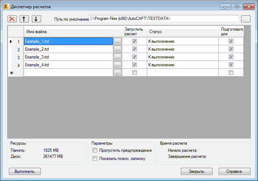Uncheck Запустить расчет for Example_2.rtd

click(x=134, y=49)
